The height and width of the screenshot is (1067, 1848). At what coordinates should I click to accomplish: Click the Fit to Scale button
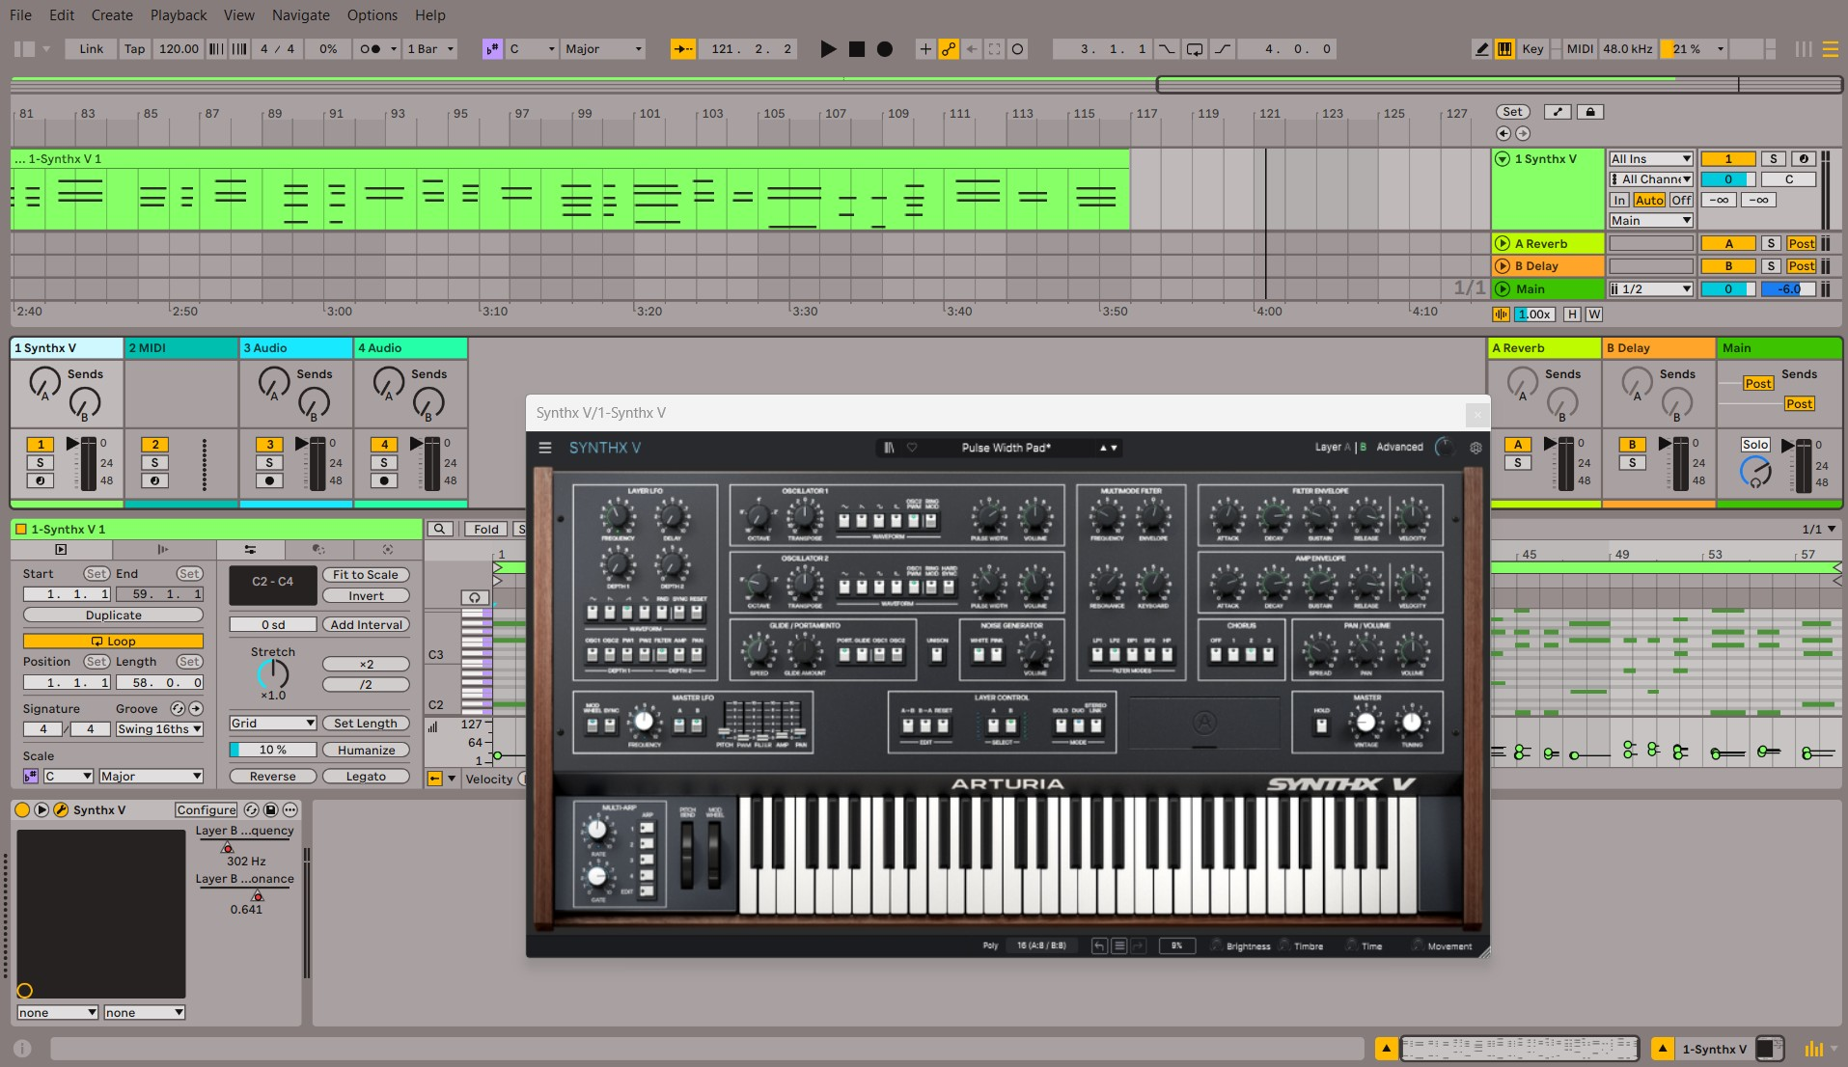(366, 575)
